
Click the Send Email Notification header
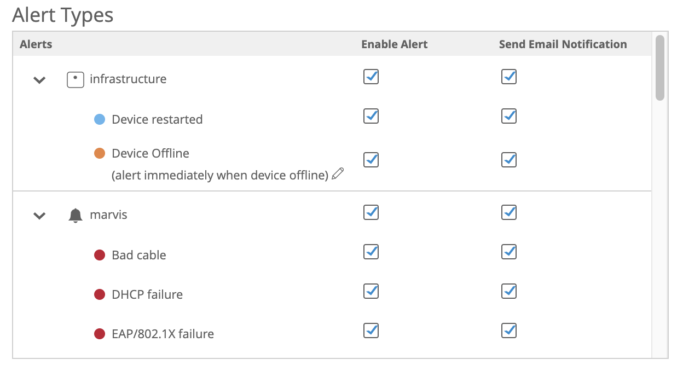click(x=563, y=44)
